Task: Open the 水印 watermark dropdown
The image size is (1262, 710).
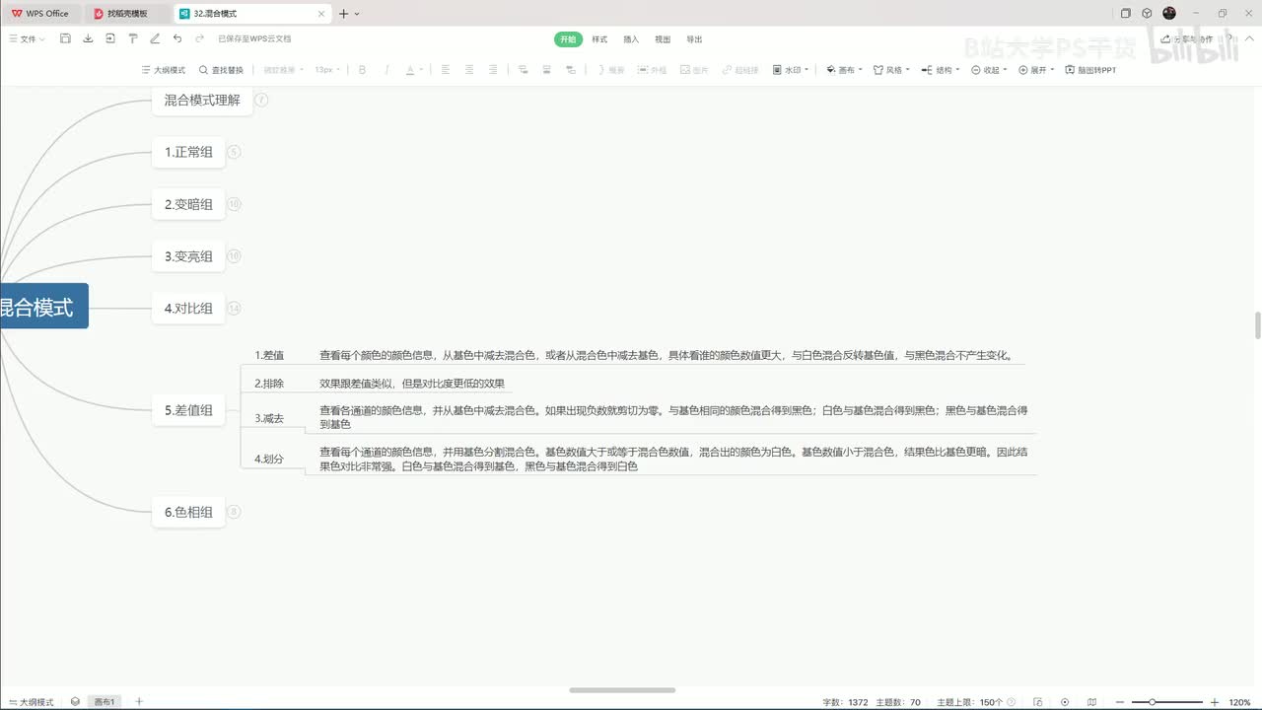Action: click(x=792, y=70)
